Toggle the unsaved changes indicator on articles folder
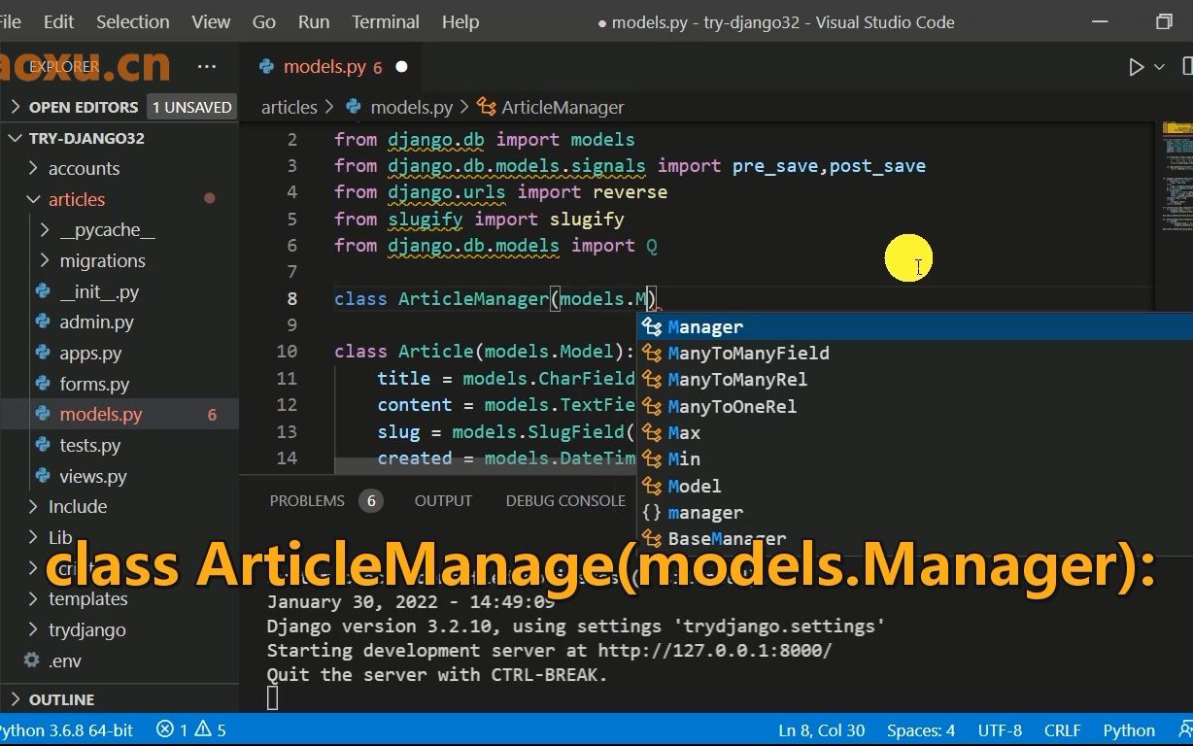This screenshot has width=1193, height=746. (x=209, y=198)
